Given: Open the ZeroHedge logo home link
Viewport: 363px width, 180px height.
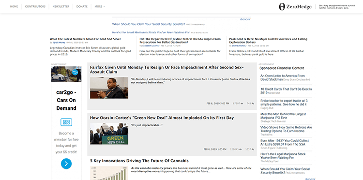Looking at the screenshot, I should (x=295, y=7).
